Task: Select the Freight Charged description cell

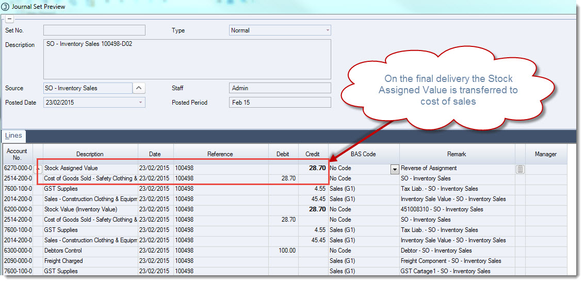Action: tap(90, 261)
